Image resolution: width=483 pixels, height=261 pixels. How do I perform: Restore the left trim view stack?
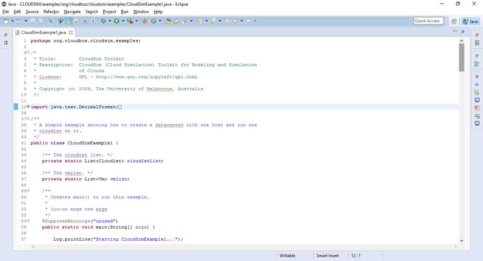point(6,35)
